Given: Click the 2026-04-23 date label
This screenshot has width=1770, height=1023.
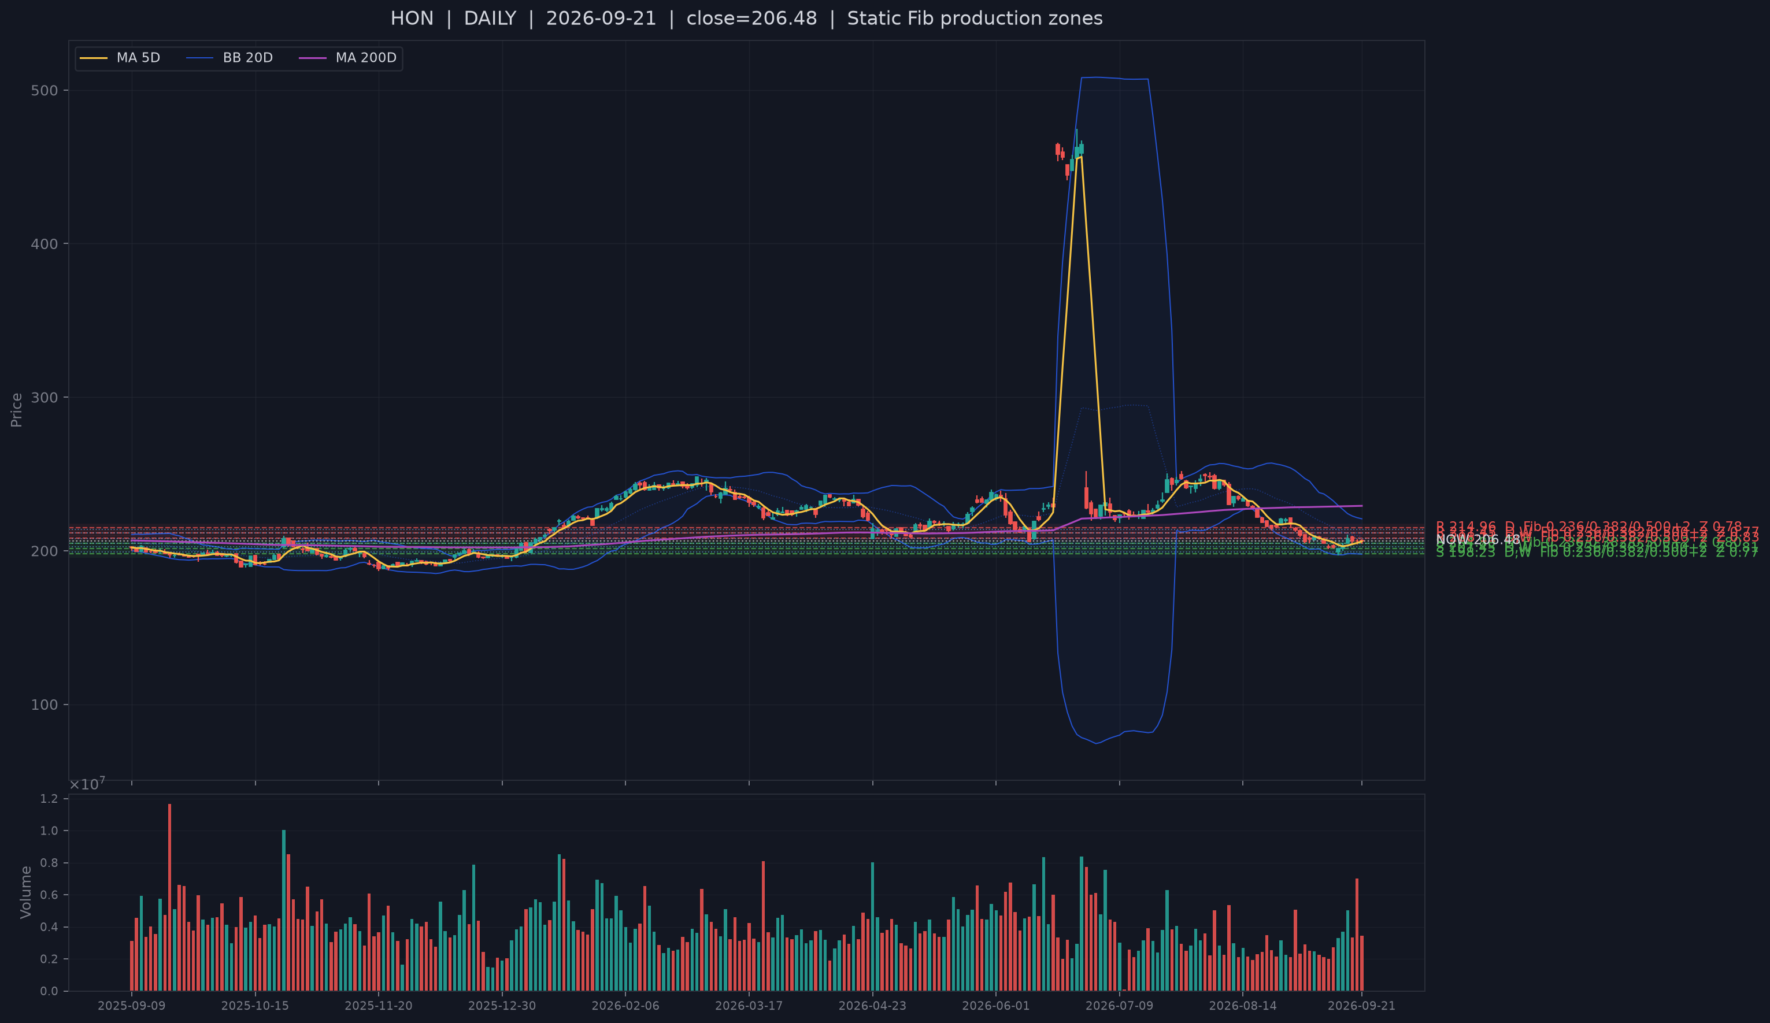Looking at the screenshot, I should click(872, 1006).
